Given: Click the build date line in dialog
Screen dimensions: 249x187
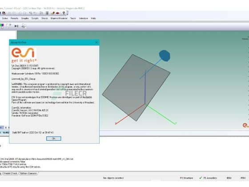Looking at the screenshot, I should pos(33,132).
